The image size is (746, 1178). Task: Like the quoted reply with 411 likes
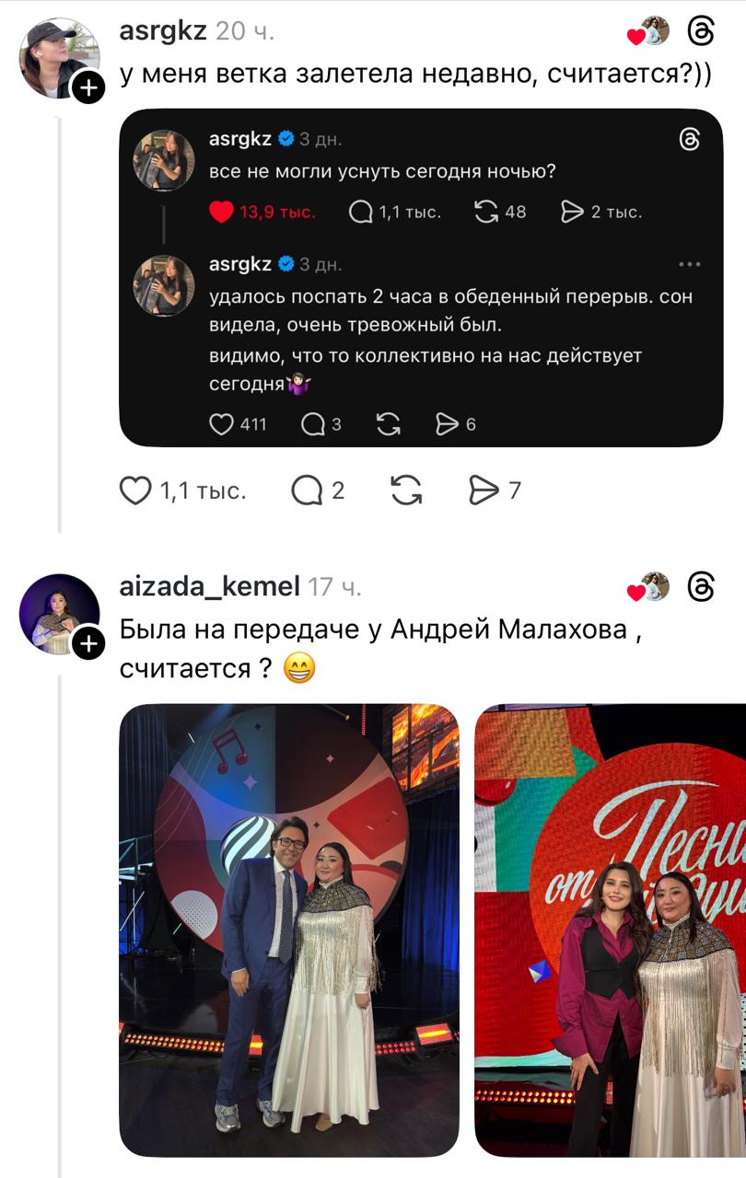tap(221, 424)
